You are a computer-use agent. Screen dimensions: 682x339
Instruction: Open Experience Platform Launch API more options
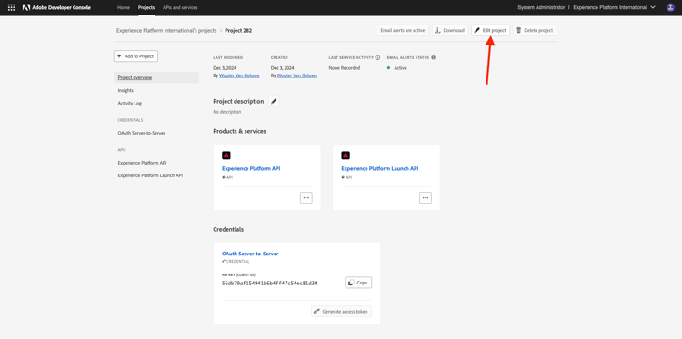click(426, 197)
